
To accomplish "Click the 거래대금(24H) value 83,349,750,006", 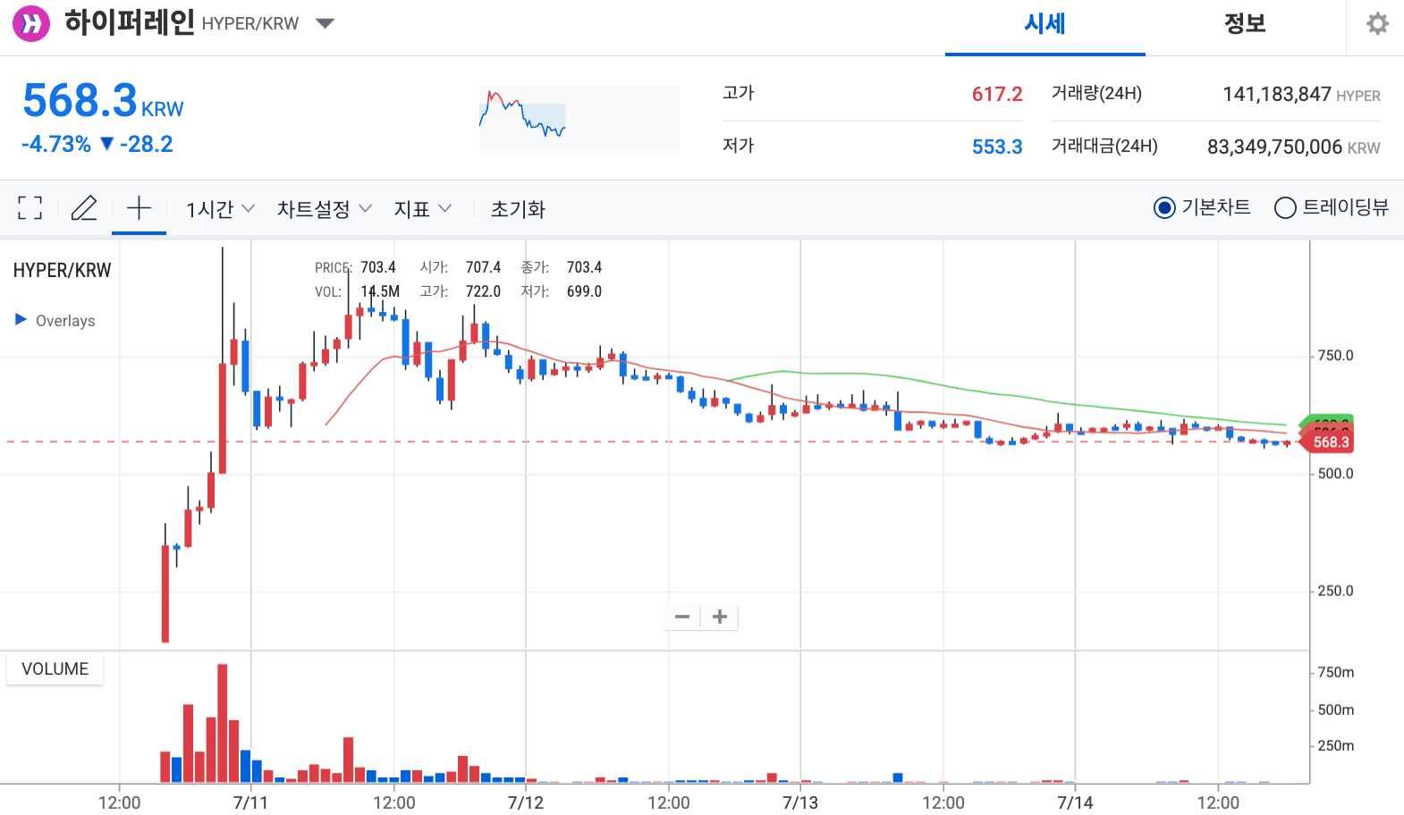I will pos(1274,147).
